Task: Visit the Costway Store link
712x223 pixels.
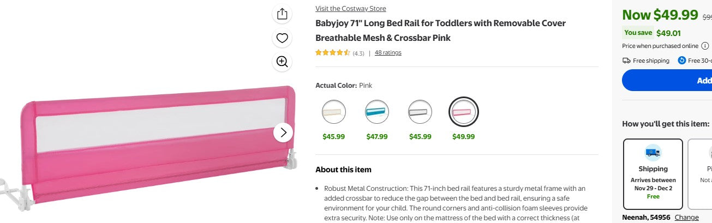Action: 350,9
